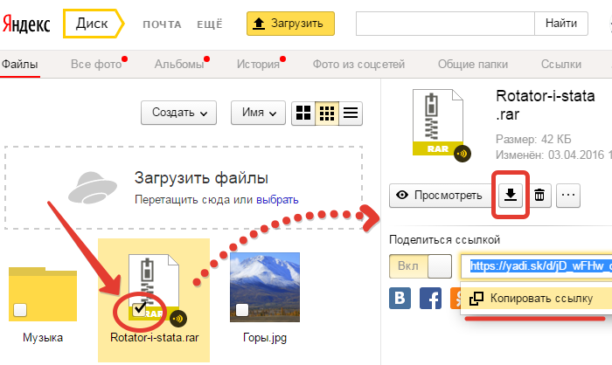The image size is (612, 365).
Task: Share via Facebook icon
Action: tap(430, 299)
